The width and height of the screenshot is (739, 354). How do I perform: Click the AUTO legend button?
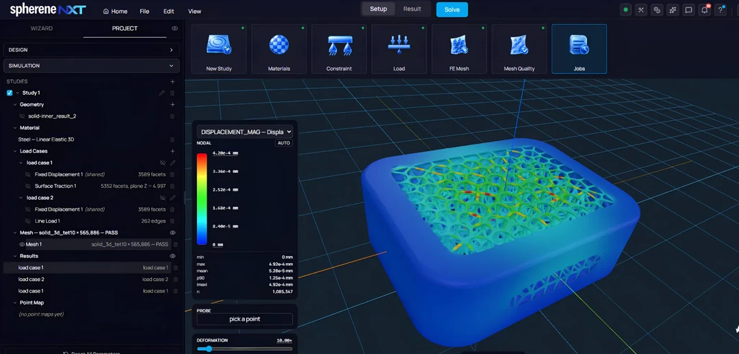284,143
